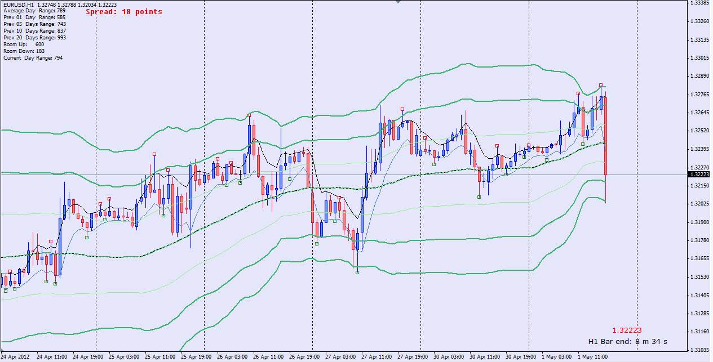713x362 pixels.
Task: Click the 1.31900 price axis label
Action: coord(699,222)
